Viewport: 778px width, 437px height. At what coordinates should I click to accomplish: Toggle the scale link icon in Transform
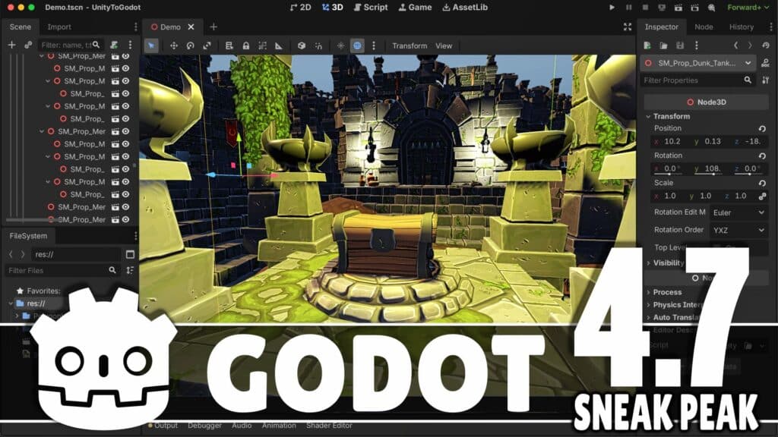tap(763, 195)
